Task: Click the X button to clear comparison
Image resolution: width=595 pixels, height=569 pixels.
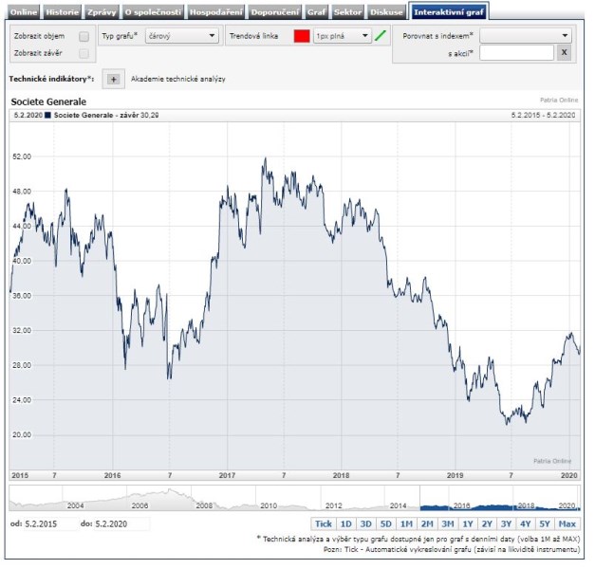Action: pyautogui.click(x=564, y=53)
